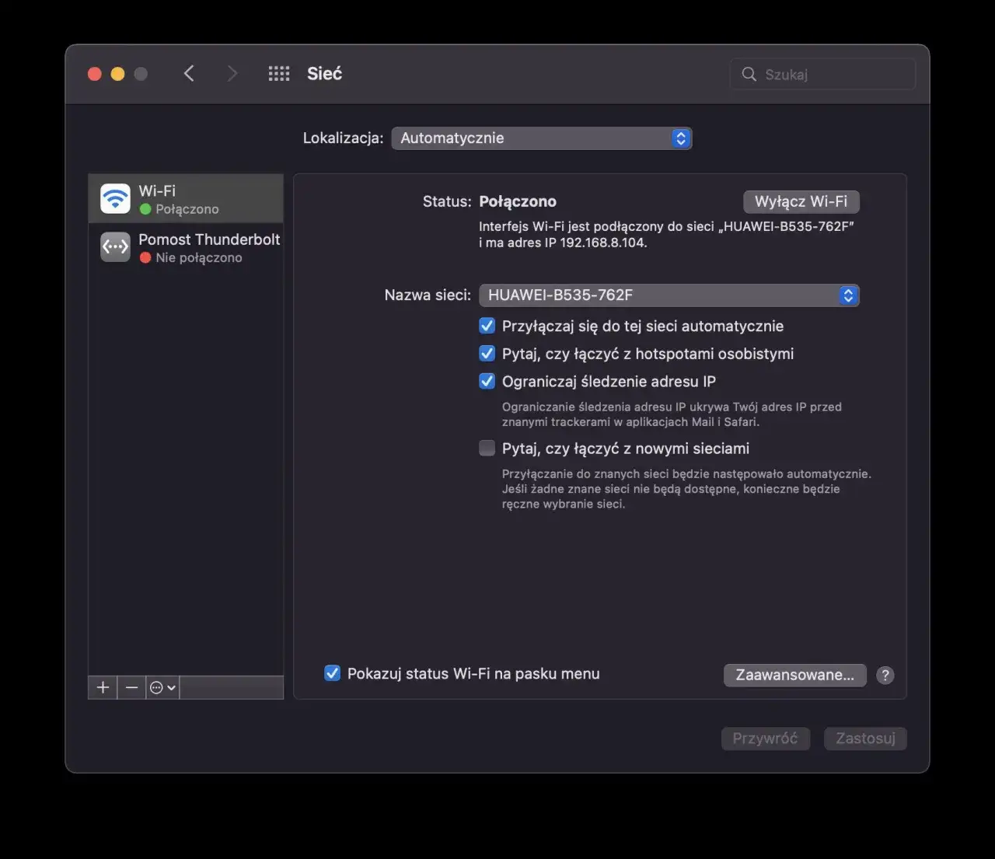
Task: Click the Szukaj search field
Action: tap(832, 75)
